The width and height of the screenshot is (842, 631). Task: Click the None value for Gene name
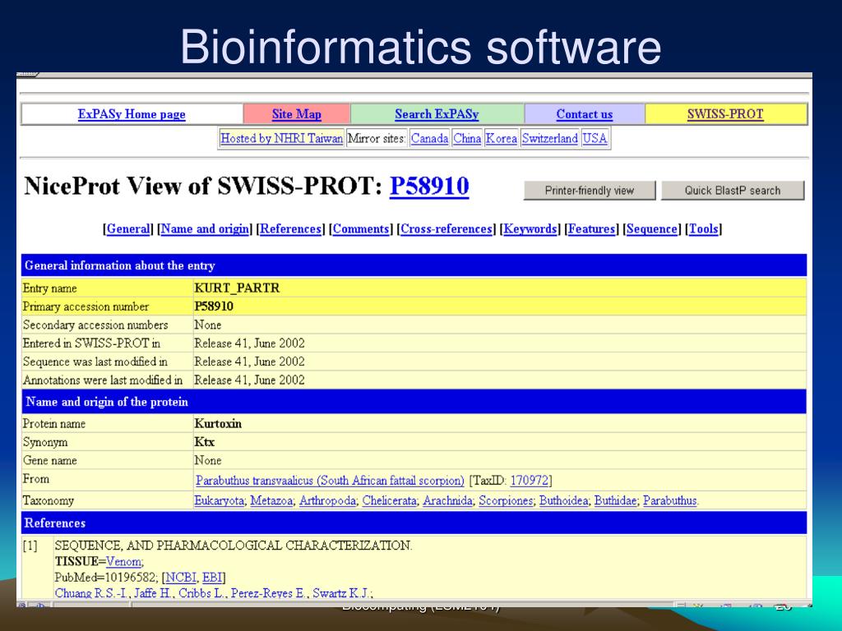point(208,460)
